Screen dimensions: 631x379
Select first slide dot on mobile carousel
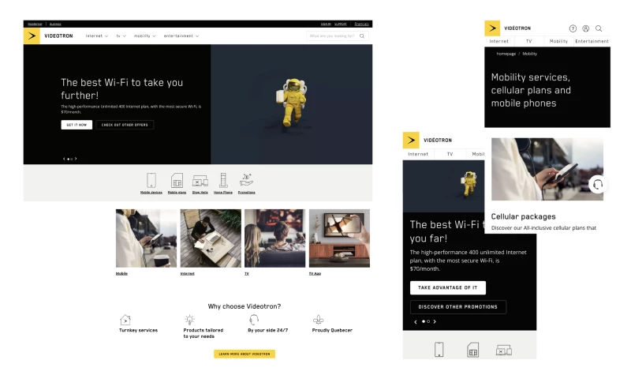(424, 322)
